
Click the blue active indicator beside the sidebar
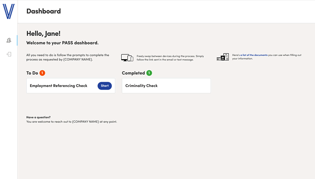[17, 40]
